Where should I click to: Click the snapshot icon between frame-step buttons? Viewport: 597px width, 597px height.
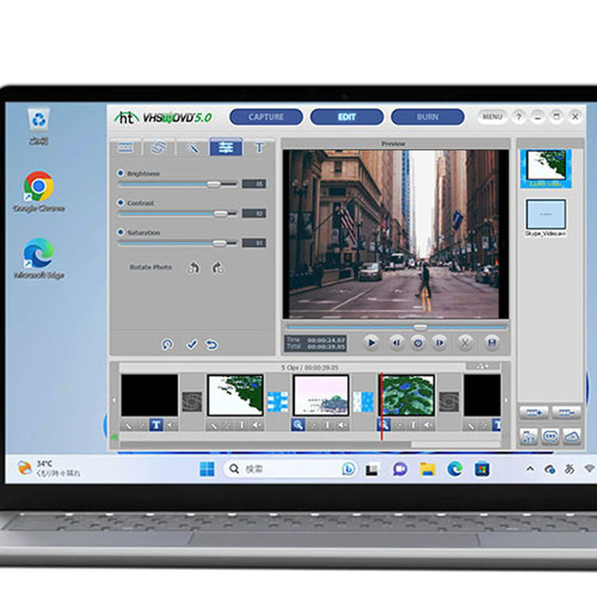418,343
